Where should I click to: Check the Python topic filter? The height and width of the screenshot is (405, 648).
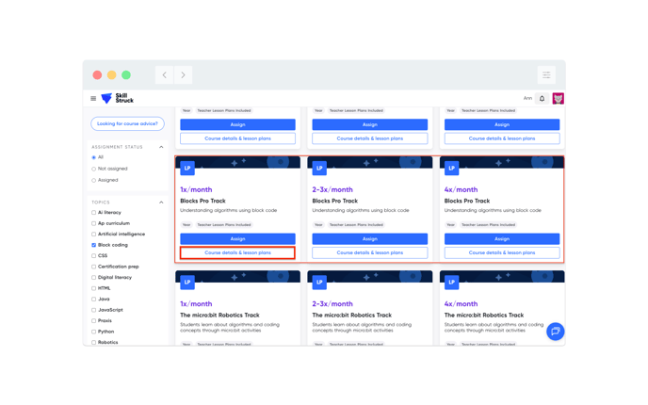click(94, 332)
